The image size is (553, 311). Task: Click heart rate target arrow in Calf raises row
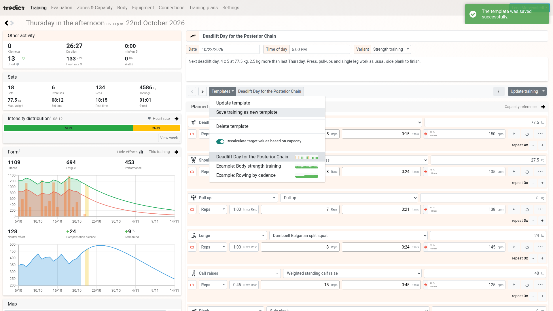[426, 285]
